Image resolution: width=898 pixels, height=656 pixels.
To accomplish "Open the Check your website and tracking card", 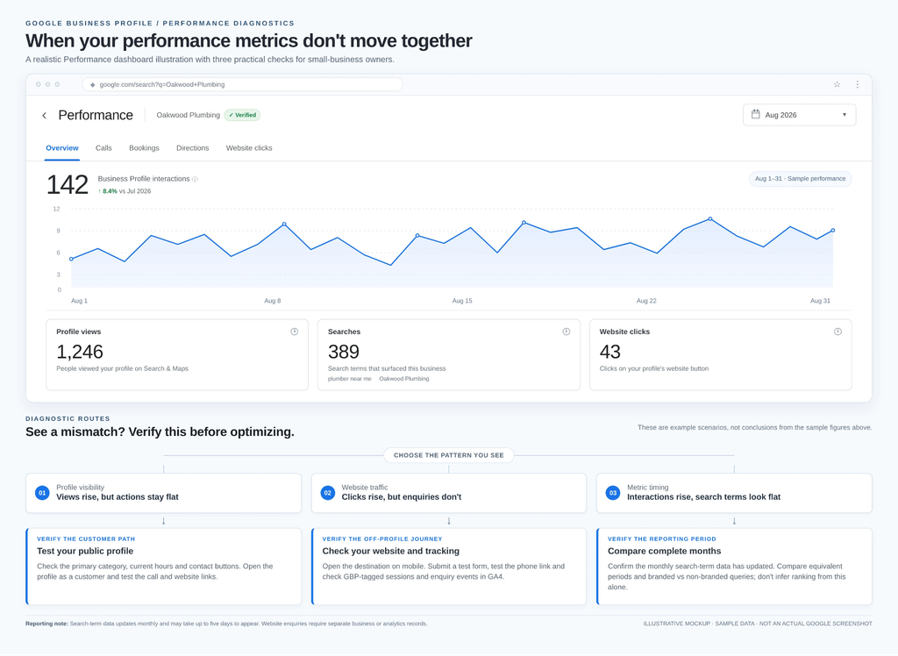I will (448, 566).
